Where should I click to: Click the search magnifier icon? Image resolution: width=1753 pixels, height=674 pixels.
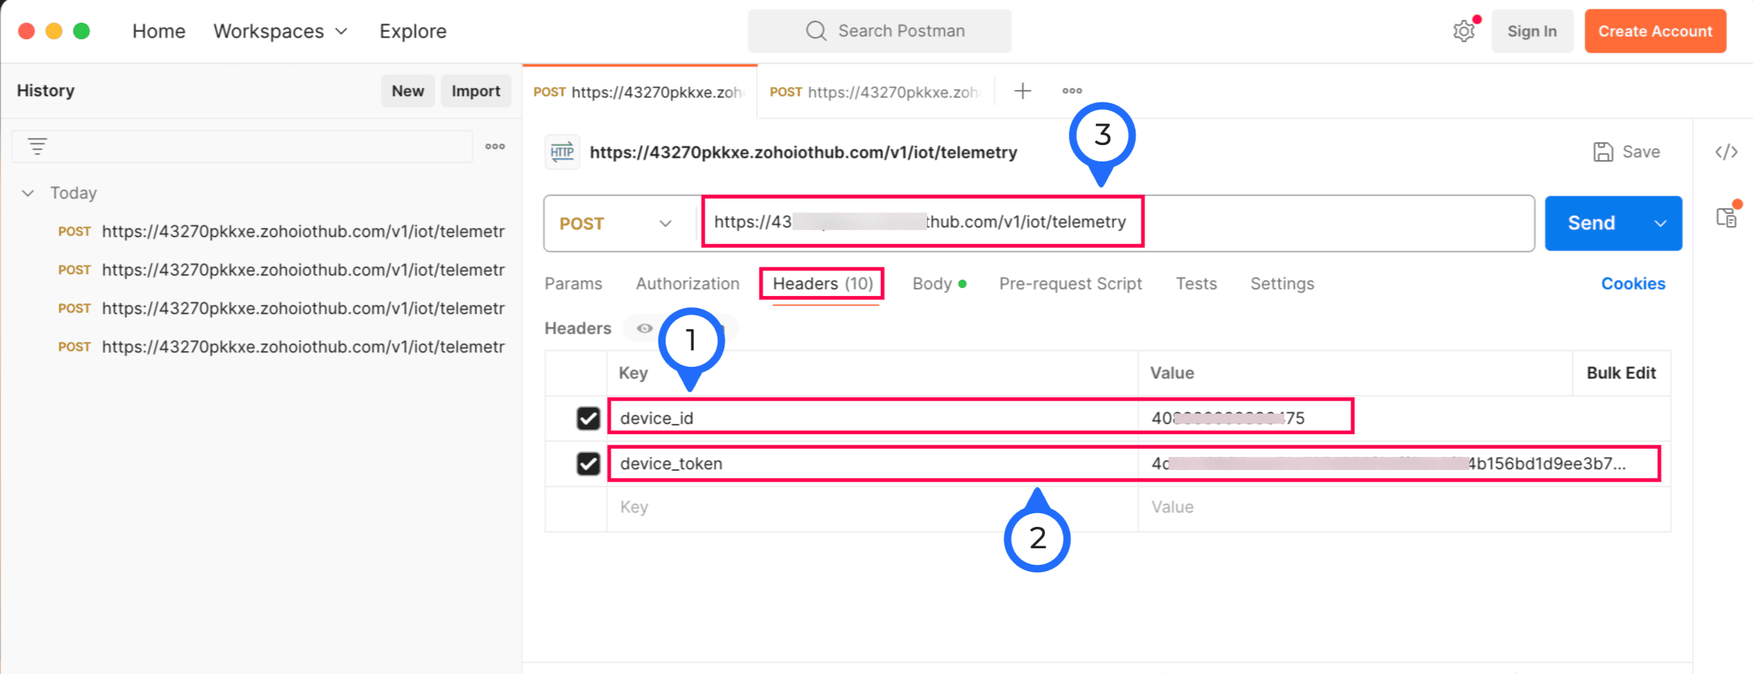(x=816, y=31)
